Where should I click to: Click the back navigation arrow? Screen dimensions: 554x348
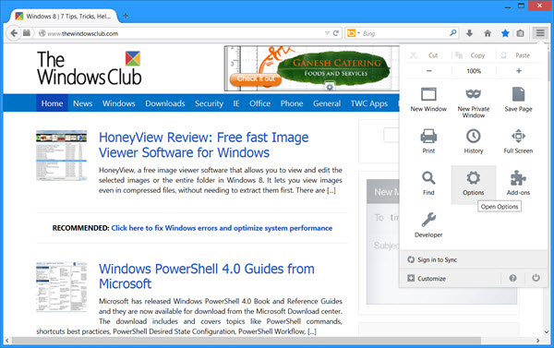[x=14, y=33]
